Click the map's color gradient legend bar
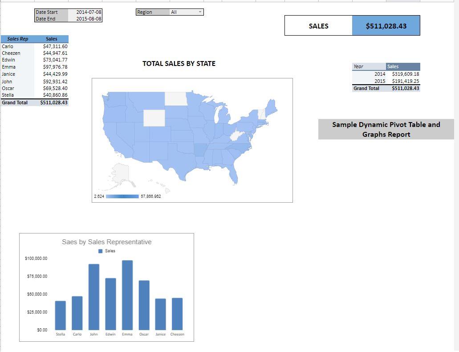This screenshot has height=352, width=459. pos(122,196)
